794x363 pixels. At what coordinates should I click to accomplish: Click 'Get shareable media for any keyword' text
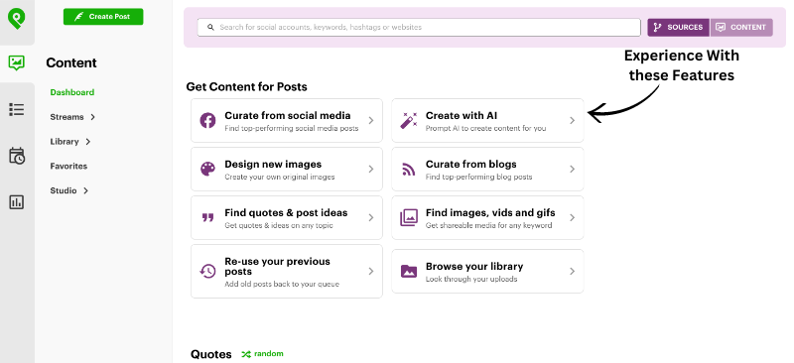pos(488,226)
